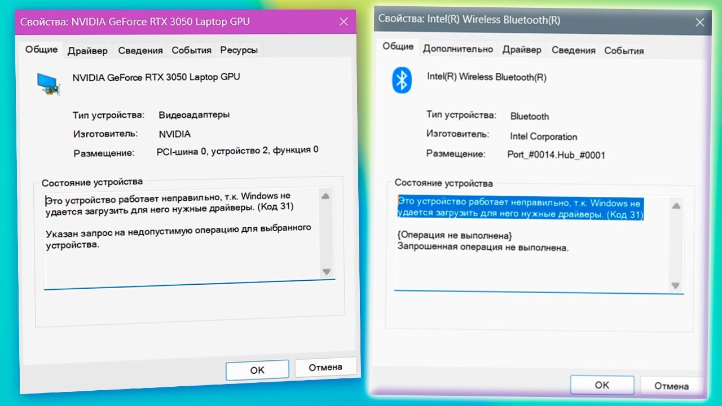Click the NVIDIA video adapter device icon

point(49,83)
